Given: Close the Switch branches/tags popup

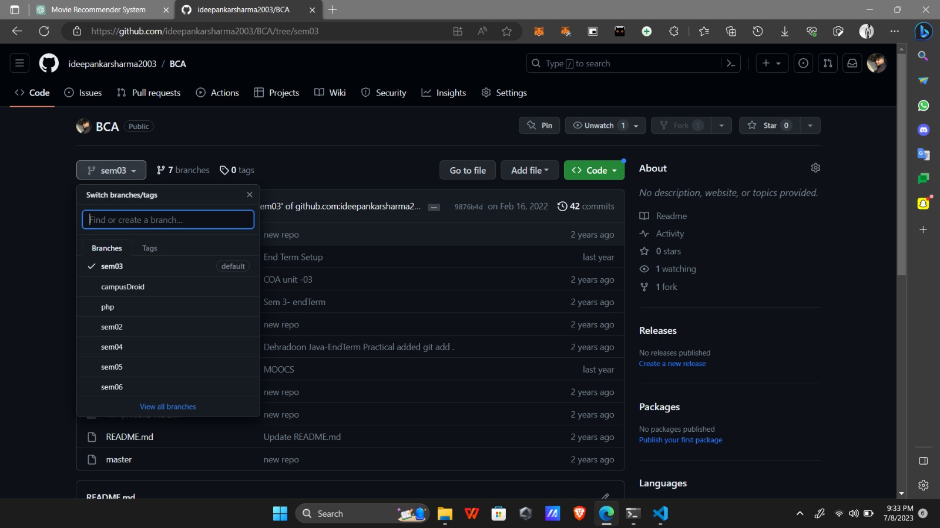Looking at the screenshot, I should [x=250, y=195].
